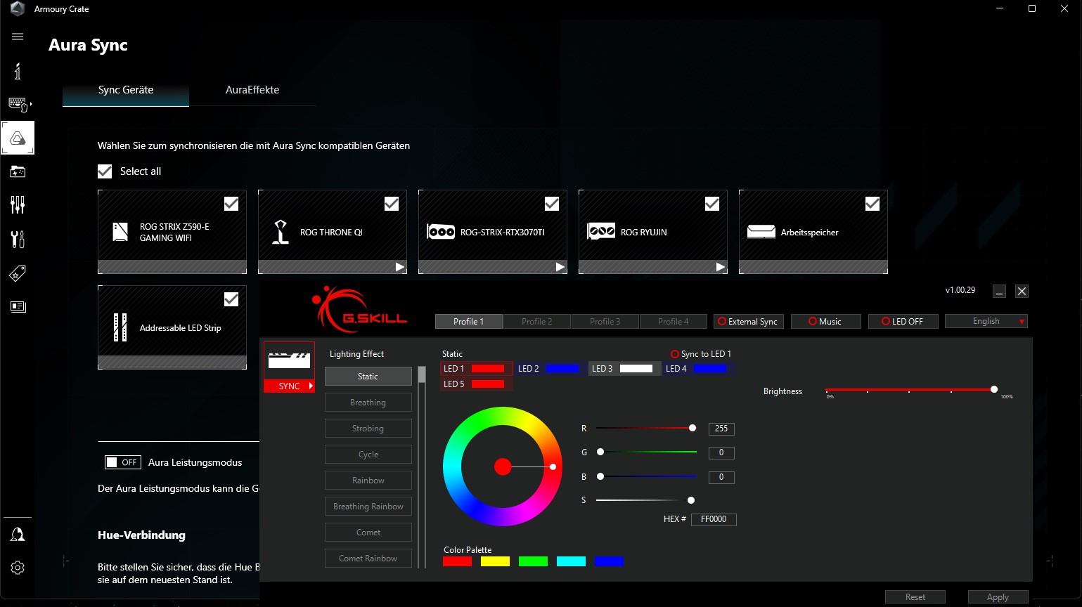Open the hamburger menu in Armoury Crate
This screenshot has height=607, width=1082.
pyautogui.click(x=18, y=37)
